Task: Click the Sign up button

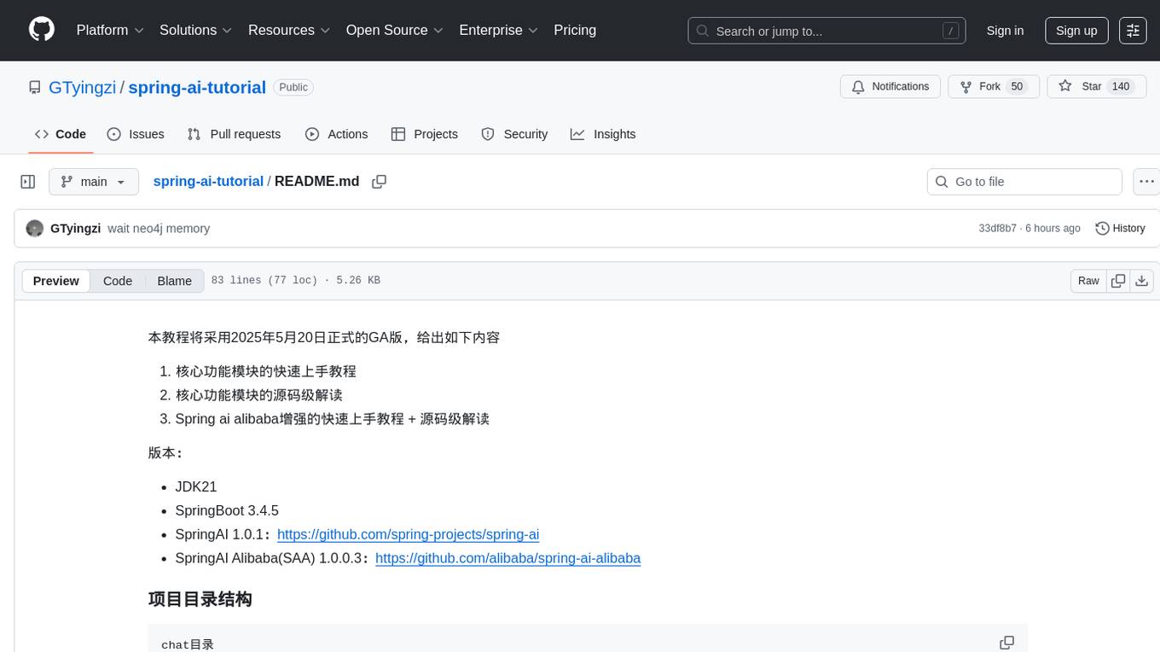Action: point(1076,31)
